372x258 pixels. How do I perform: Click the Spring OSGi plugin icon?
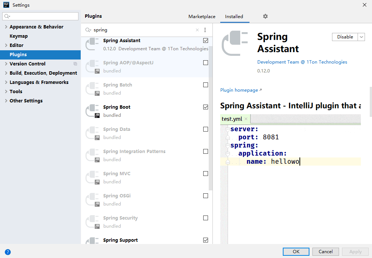pyautogui.click(x=92, y=200)
